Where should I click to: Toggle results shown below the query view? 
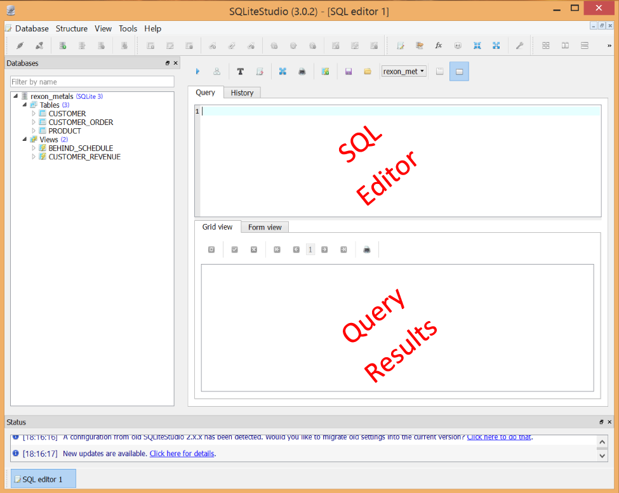click(x=459, y=71)
